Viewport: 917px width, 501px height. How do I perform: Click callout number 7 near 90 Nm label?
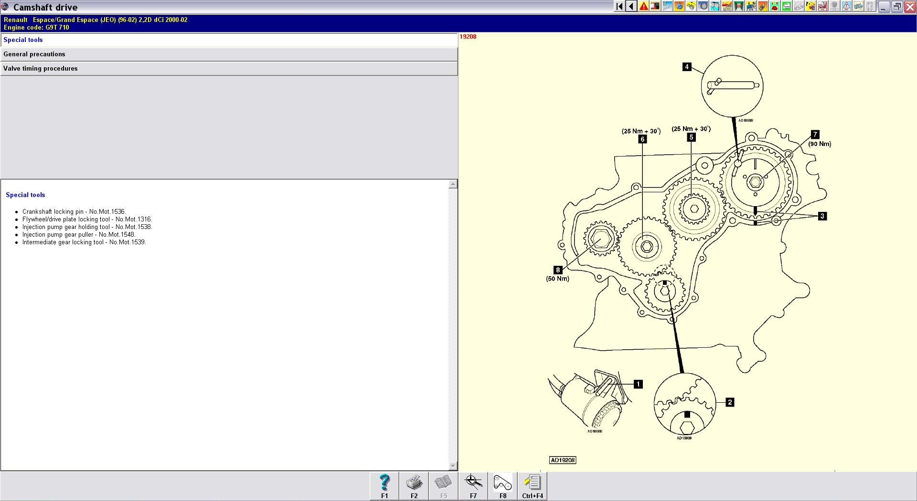[815, 135]
